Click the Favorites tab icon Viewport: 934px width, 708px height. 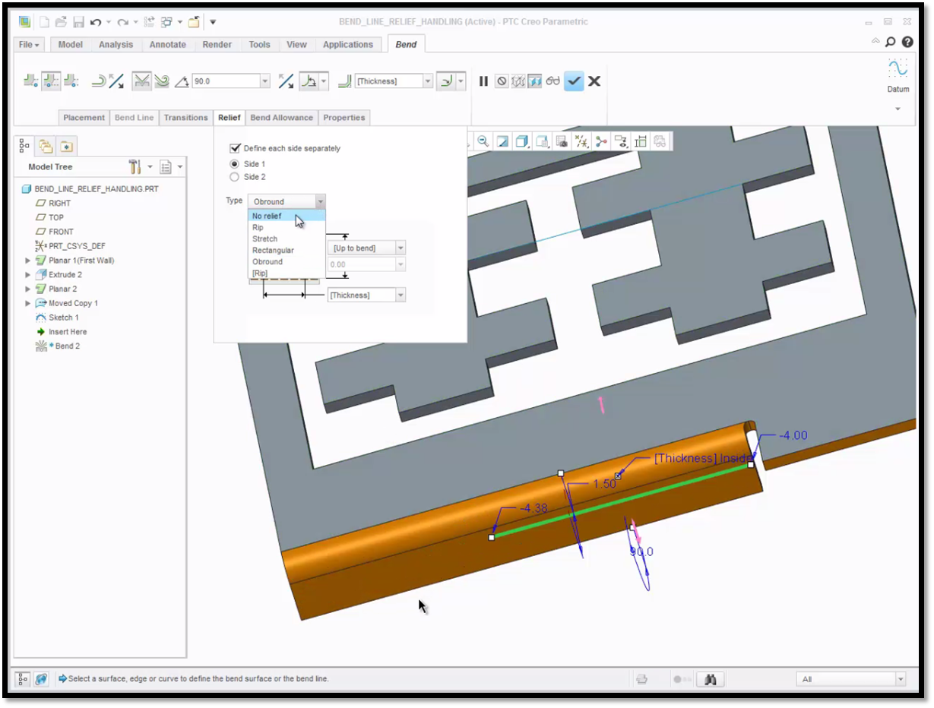[x=66, y=146]
